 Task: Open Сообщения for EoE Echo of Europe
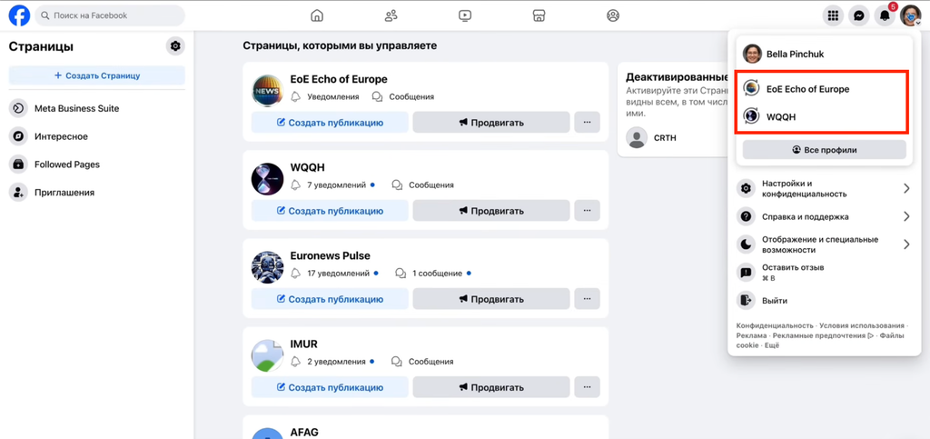pyautogui.click(x=402, y=96)
